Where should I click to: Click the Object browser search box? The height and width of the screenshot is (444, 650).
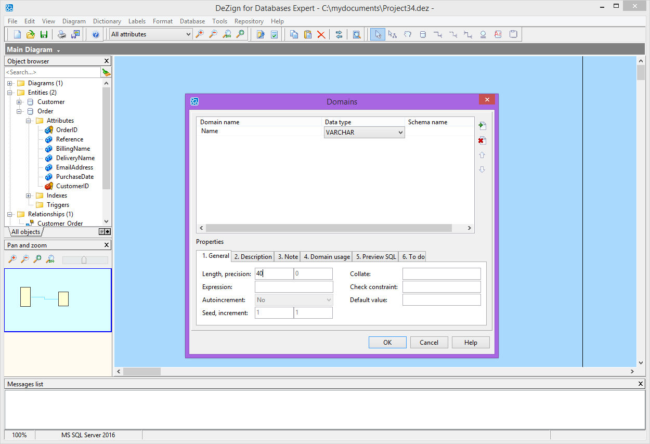(x=52, y=72)
